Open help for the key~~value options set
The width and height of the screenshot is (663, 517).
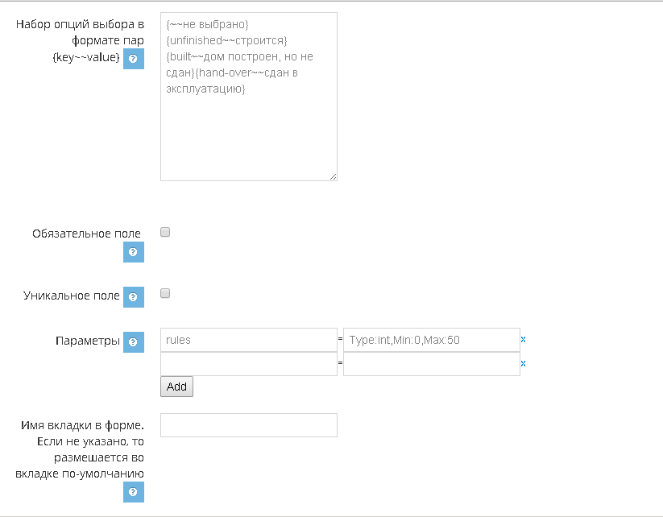[x=133, y=59]
